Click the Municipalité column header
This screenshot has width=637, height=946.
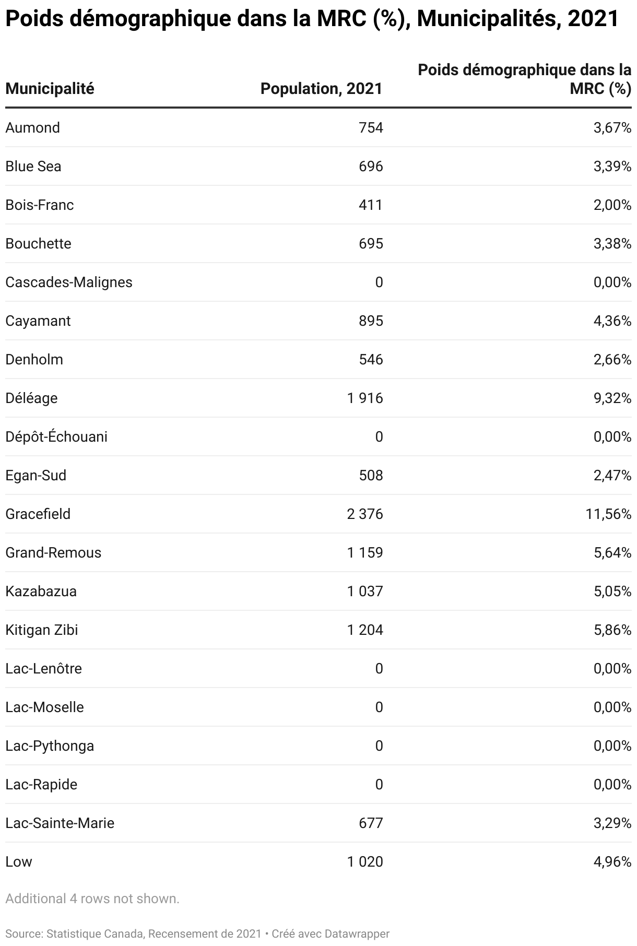[50, 89]
